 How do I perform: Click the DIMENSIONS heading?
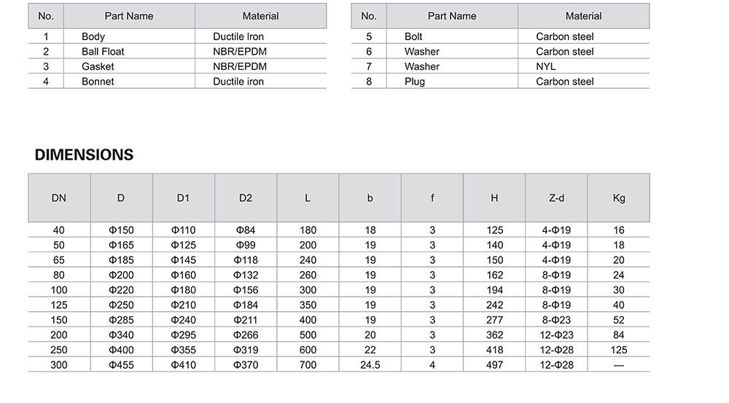(x=84, y=154)
